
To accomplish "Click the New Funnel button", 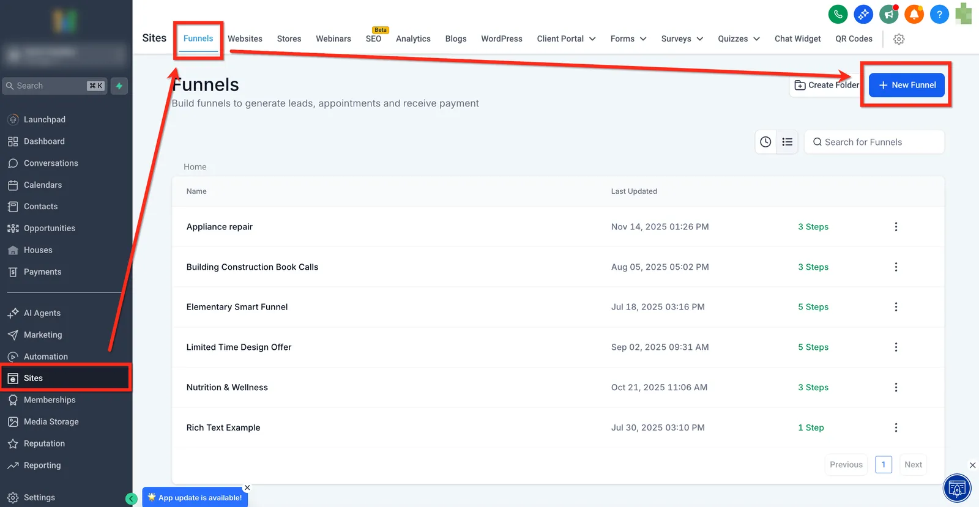I will (907, 85).
